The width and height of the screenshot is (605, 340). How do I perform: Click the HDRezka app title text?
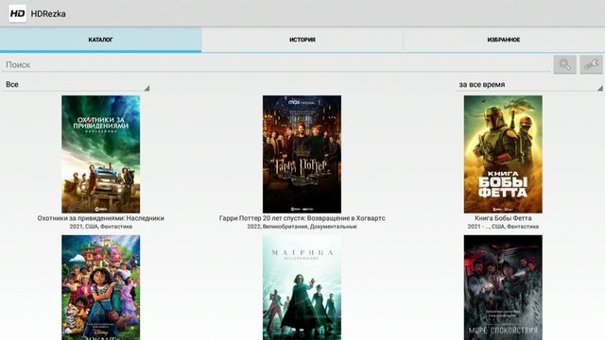(48, 14)
